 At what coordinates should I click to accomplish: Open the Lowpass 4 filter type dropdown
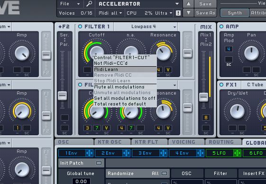click(146, 26)
